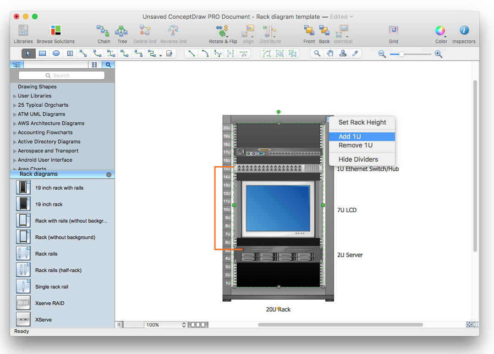Select the direct connector tool
The height and width of the screenshot is (354, 494).
pos(83,54)
